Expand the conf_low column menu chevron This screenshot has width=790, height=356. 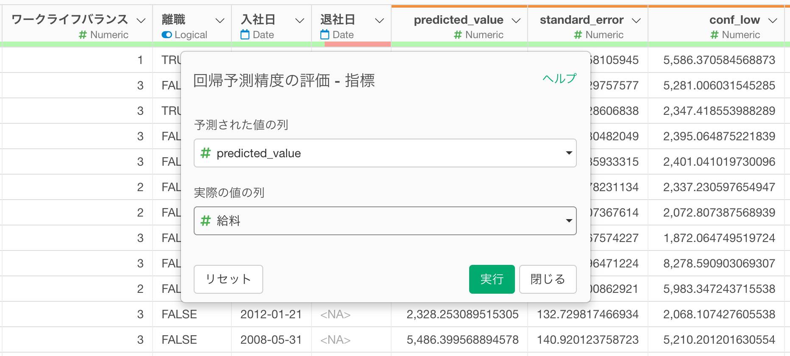(773, 20)
